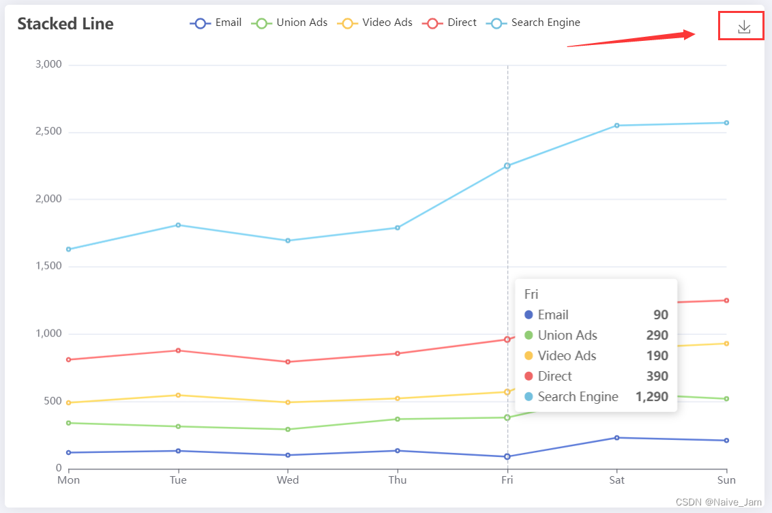Click the Mon label on the x-axis
772x513 pixels.
click(68, 480)
